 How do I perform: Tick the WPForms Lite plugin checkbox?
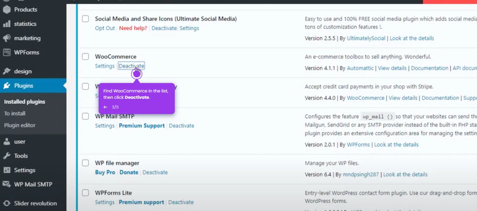click(x=86, y=193)
